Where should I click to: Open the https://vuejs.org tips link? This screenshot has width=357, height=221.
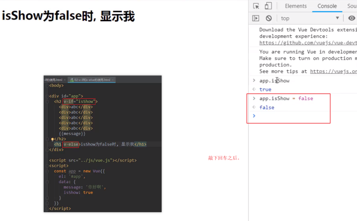click(333, 71)
